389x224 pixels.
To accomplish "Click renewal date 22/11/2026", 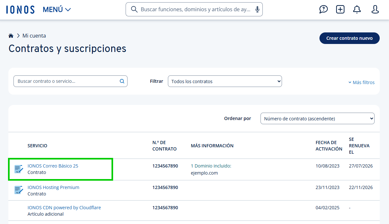I will (x=361, y=187).
